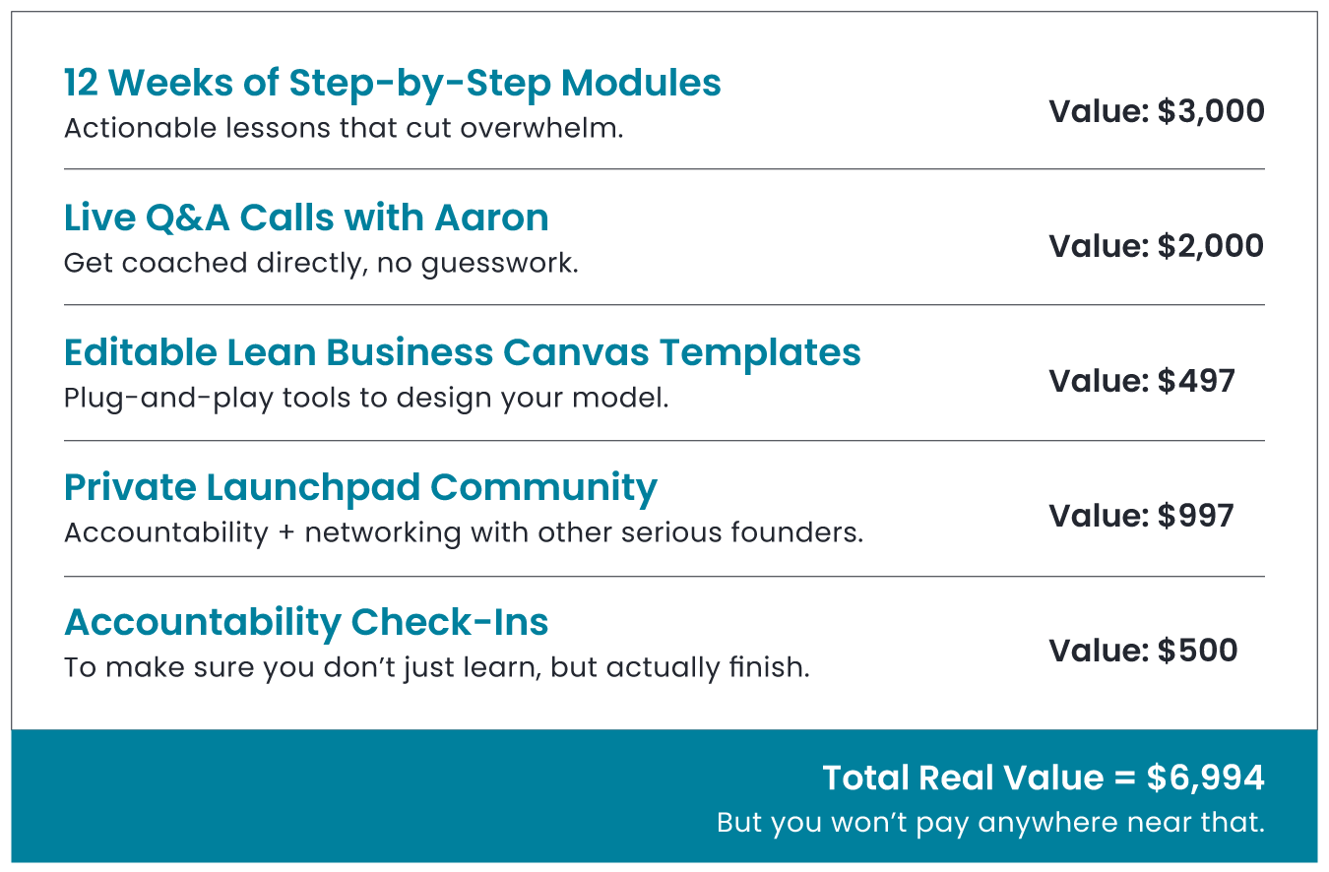Screen dimensions: 1329x872
Task: Open the Editable Lean Business Canvas Templates heading
Action: pos(463,352)
